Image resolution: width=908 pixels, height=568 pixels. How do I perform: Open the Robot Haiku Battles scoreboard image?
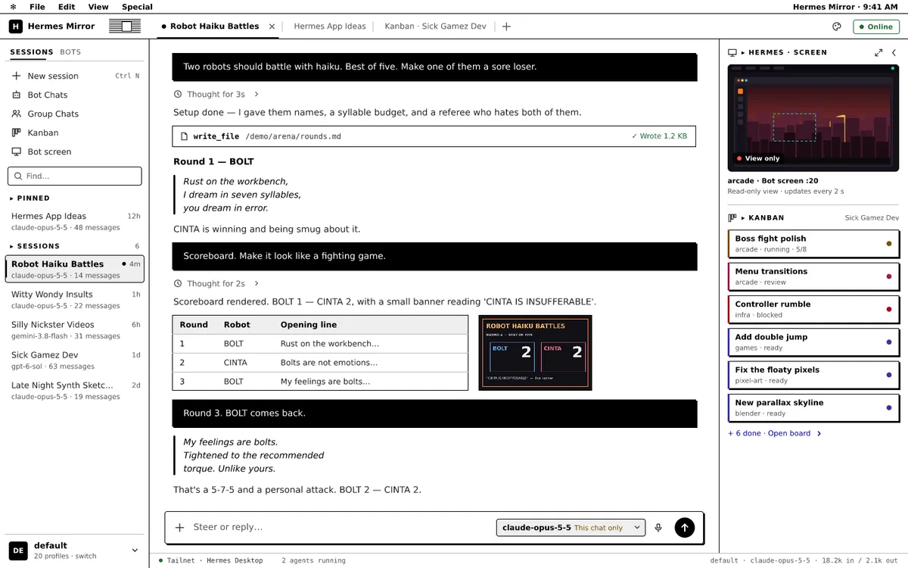[x=536, y=353]
